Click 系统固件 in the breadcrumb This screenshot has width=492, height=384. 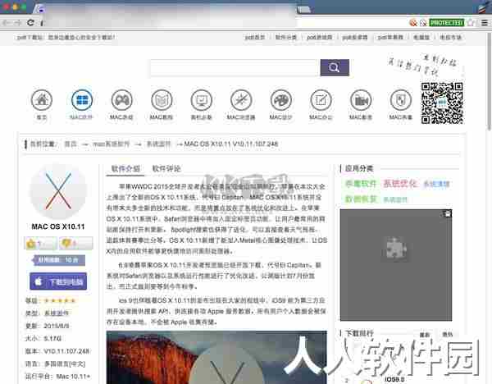[159, 144]
